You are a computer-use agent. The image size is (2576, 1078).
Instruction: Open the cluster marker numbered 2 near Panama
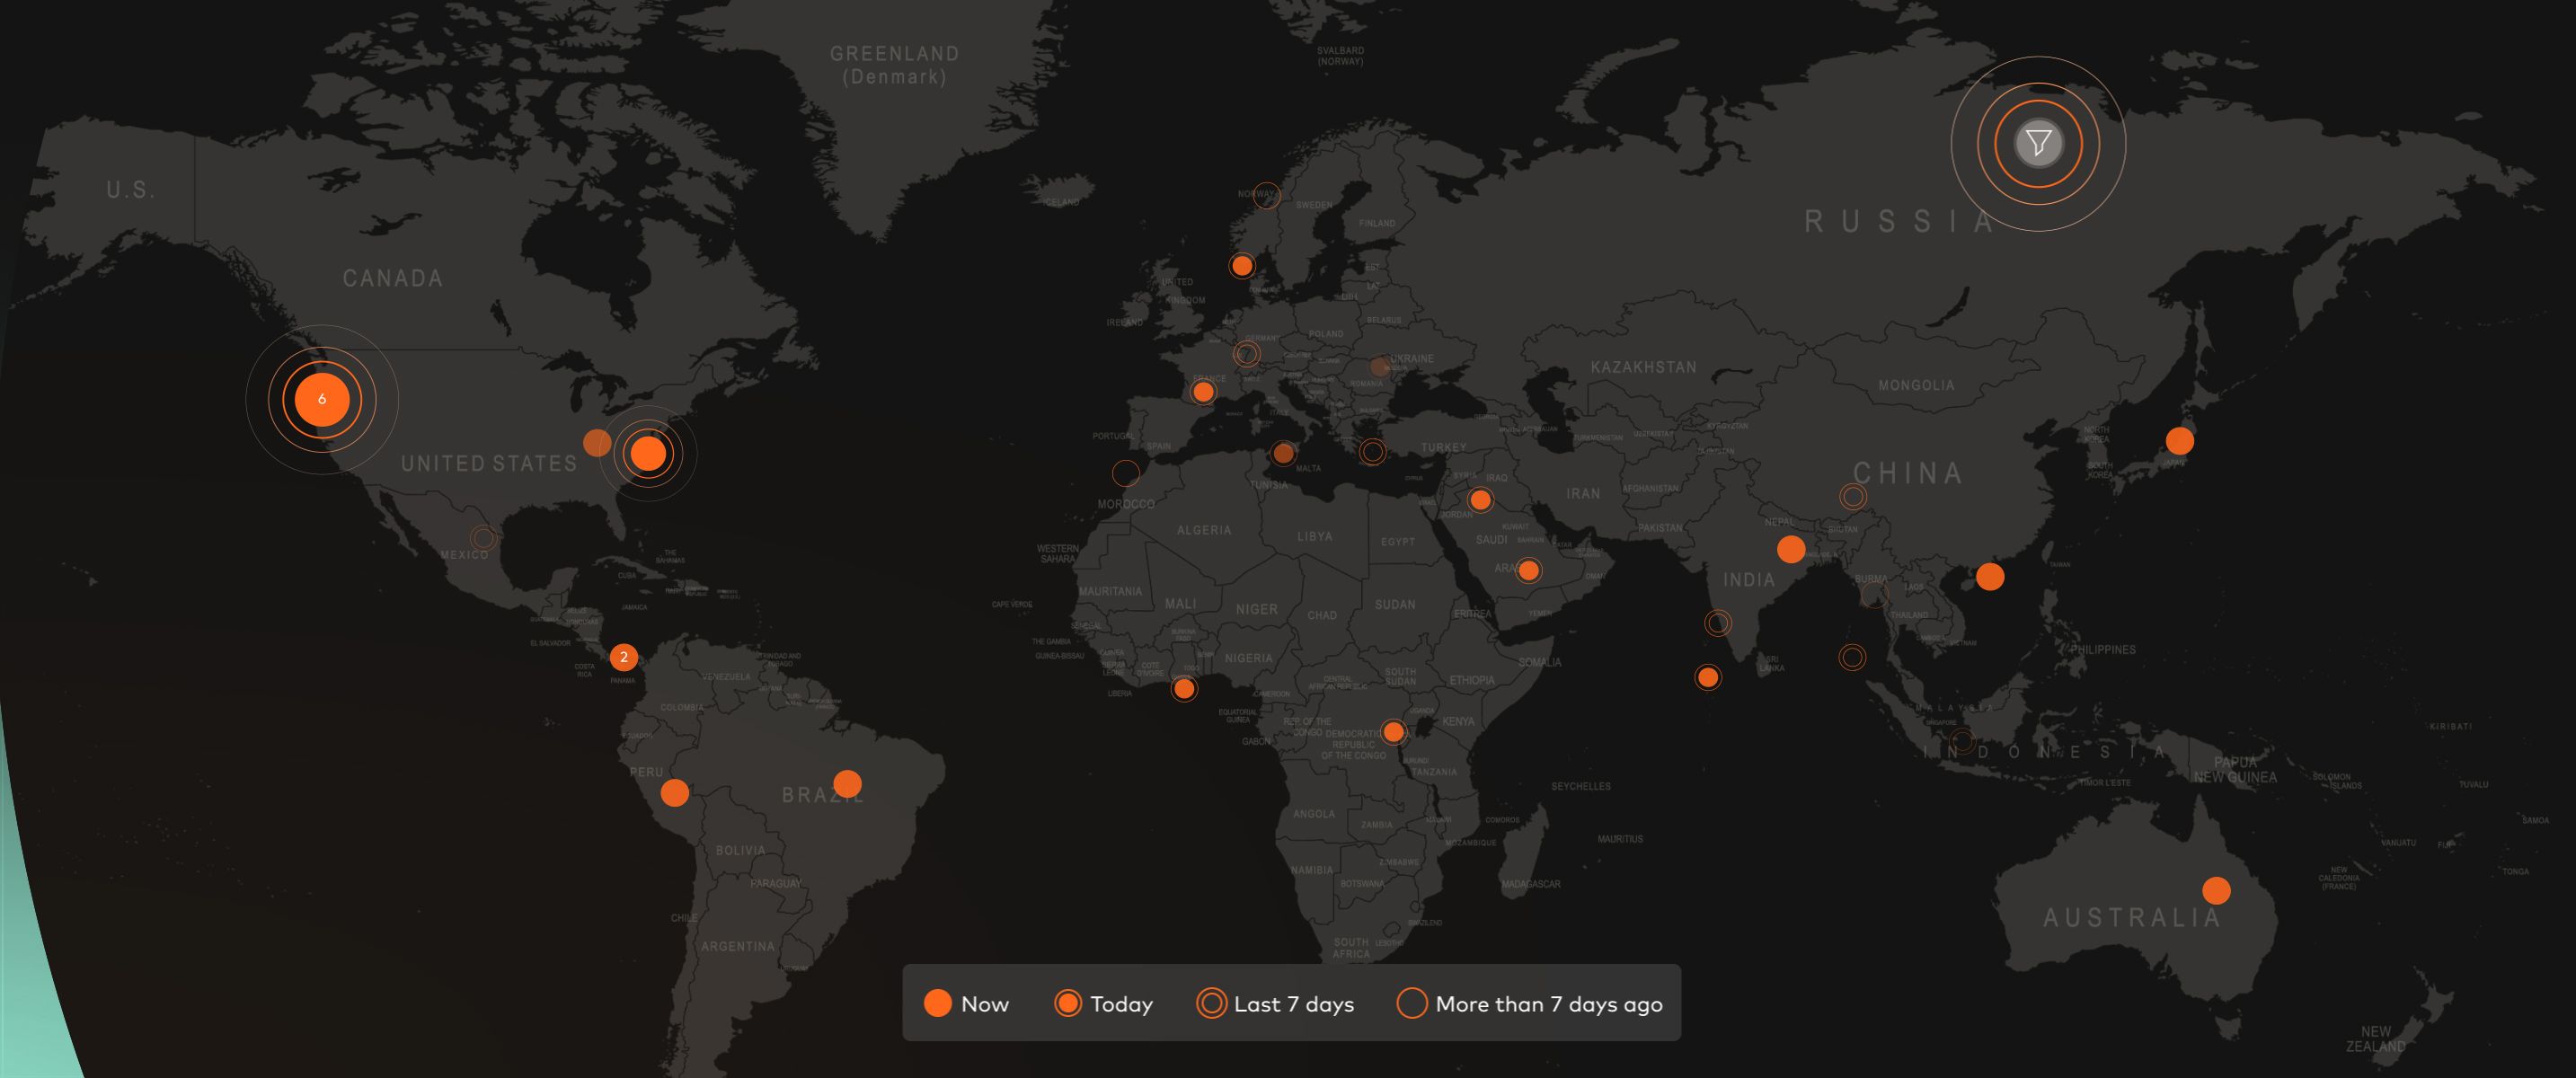(624, 657)
